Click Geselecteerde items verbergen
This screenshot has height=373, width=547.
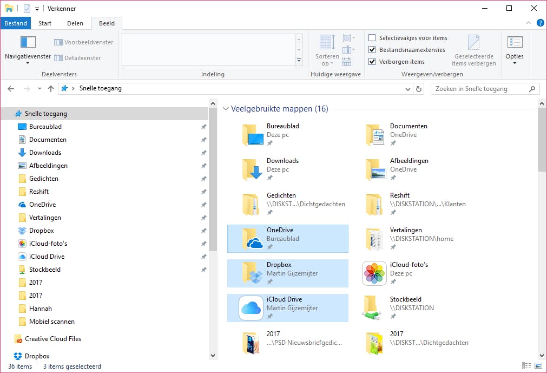coord(474,50)
